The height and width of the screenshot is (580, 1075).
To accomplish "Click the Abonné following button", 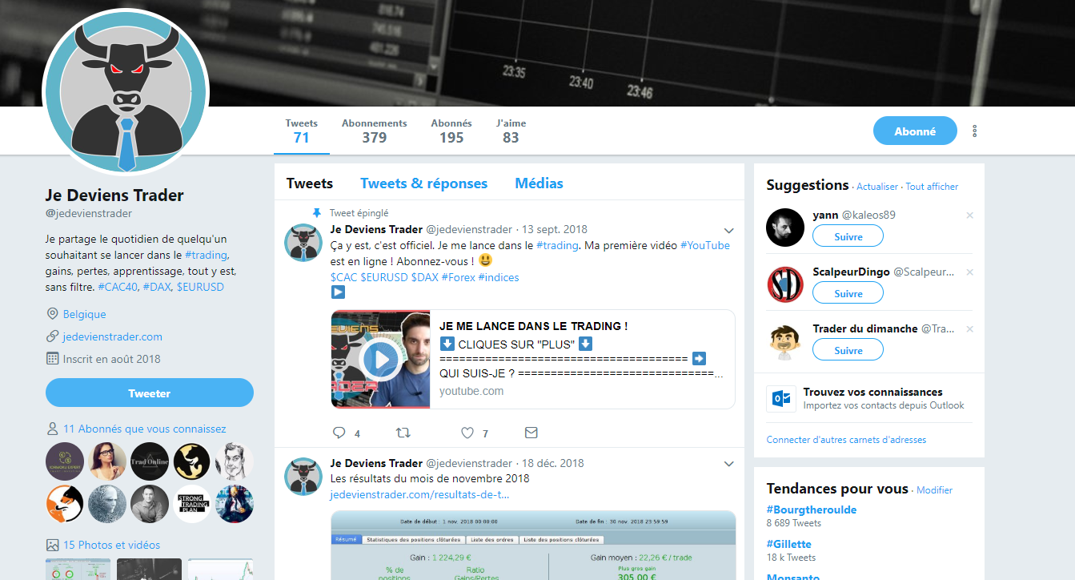I will [915, 131].
